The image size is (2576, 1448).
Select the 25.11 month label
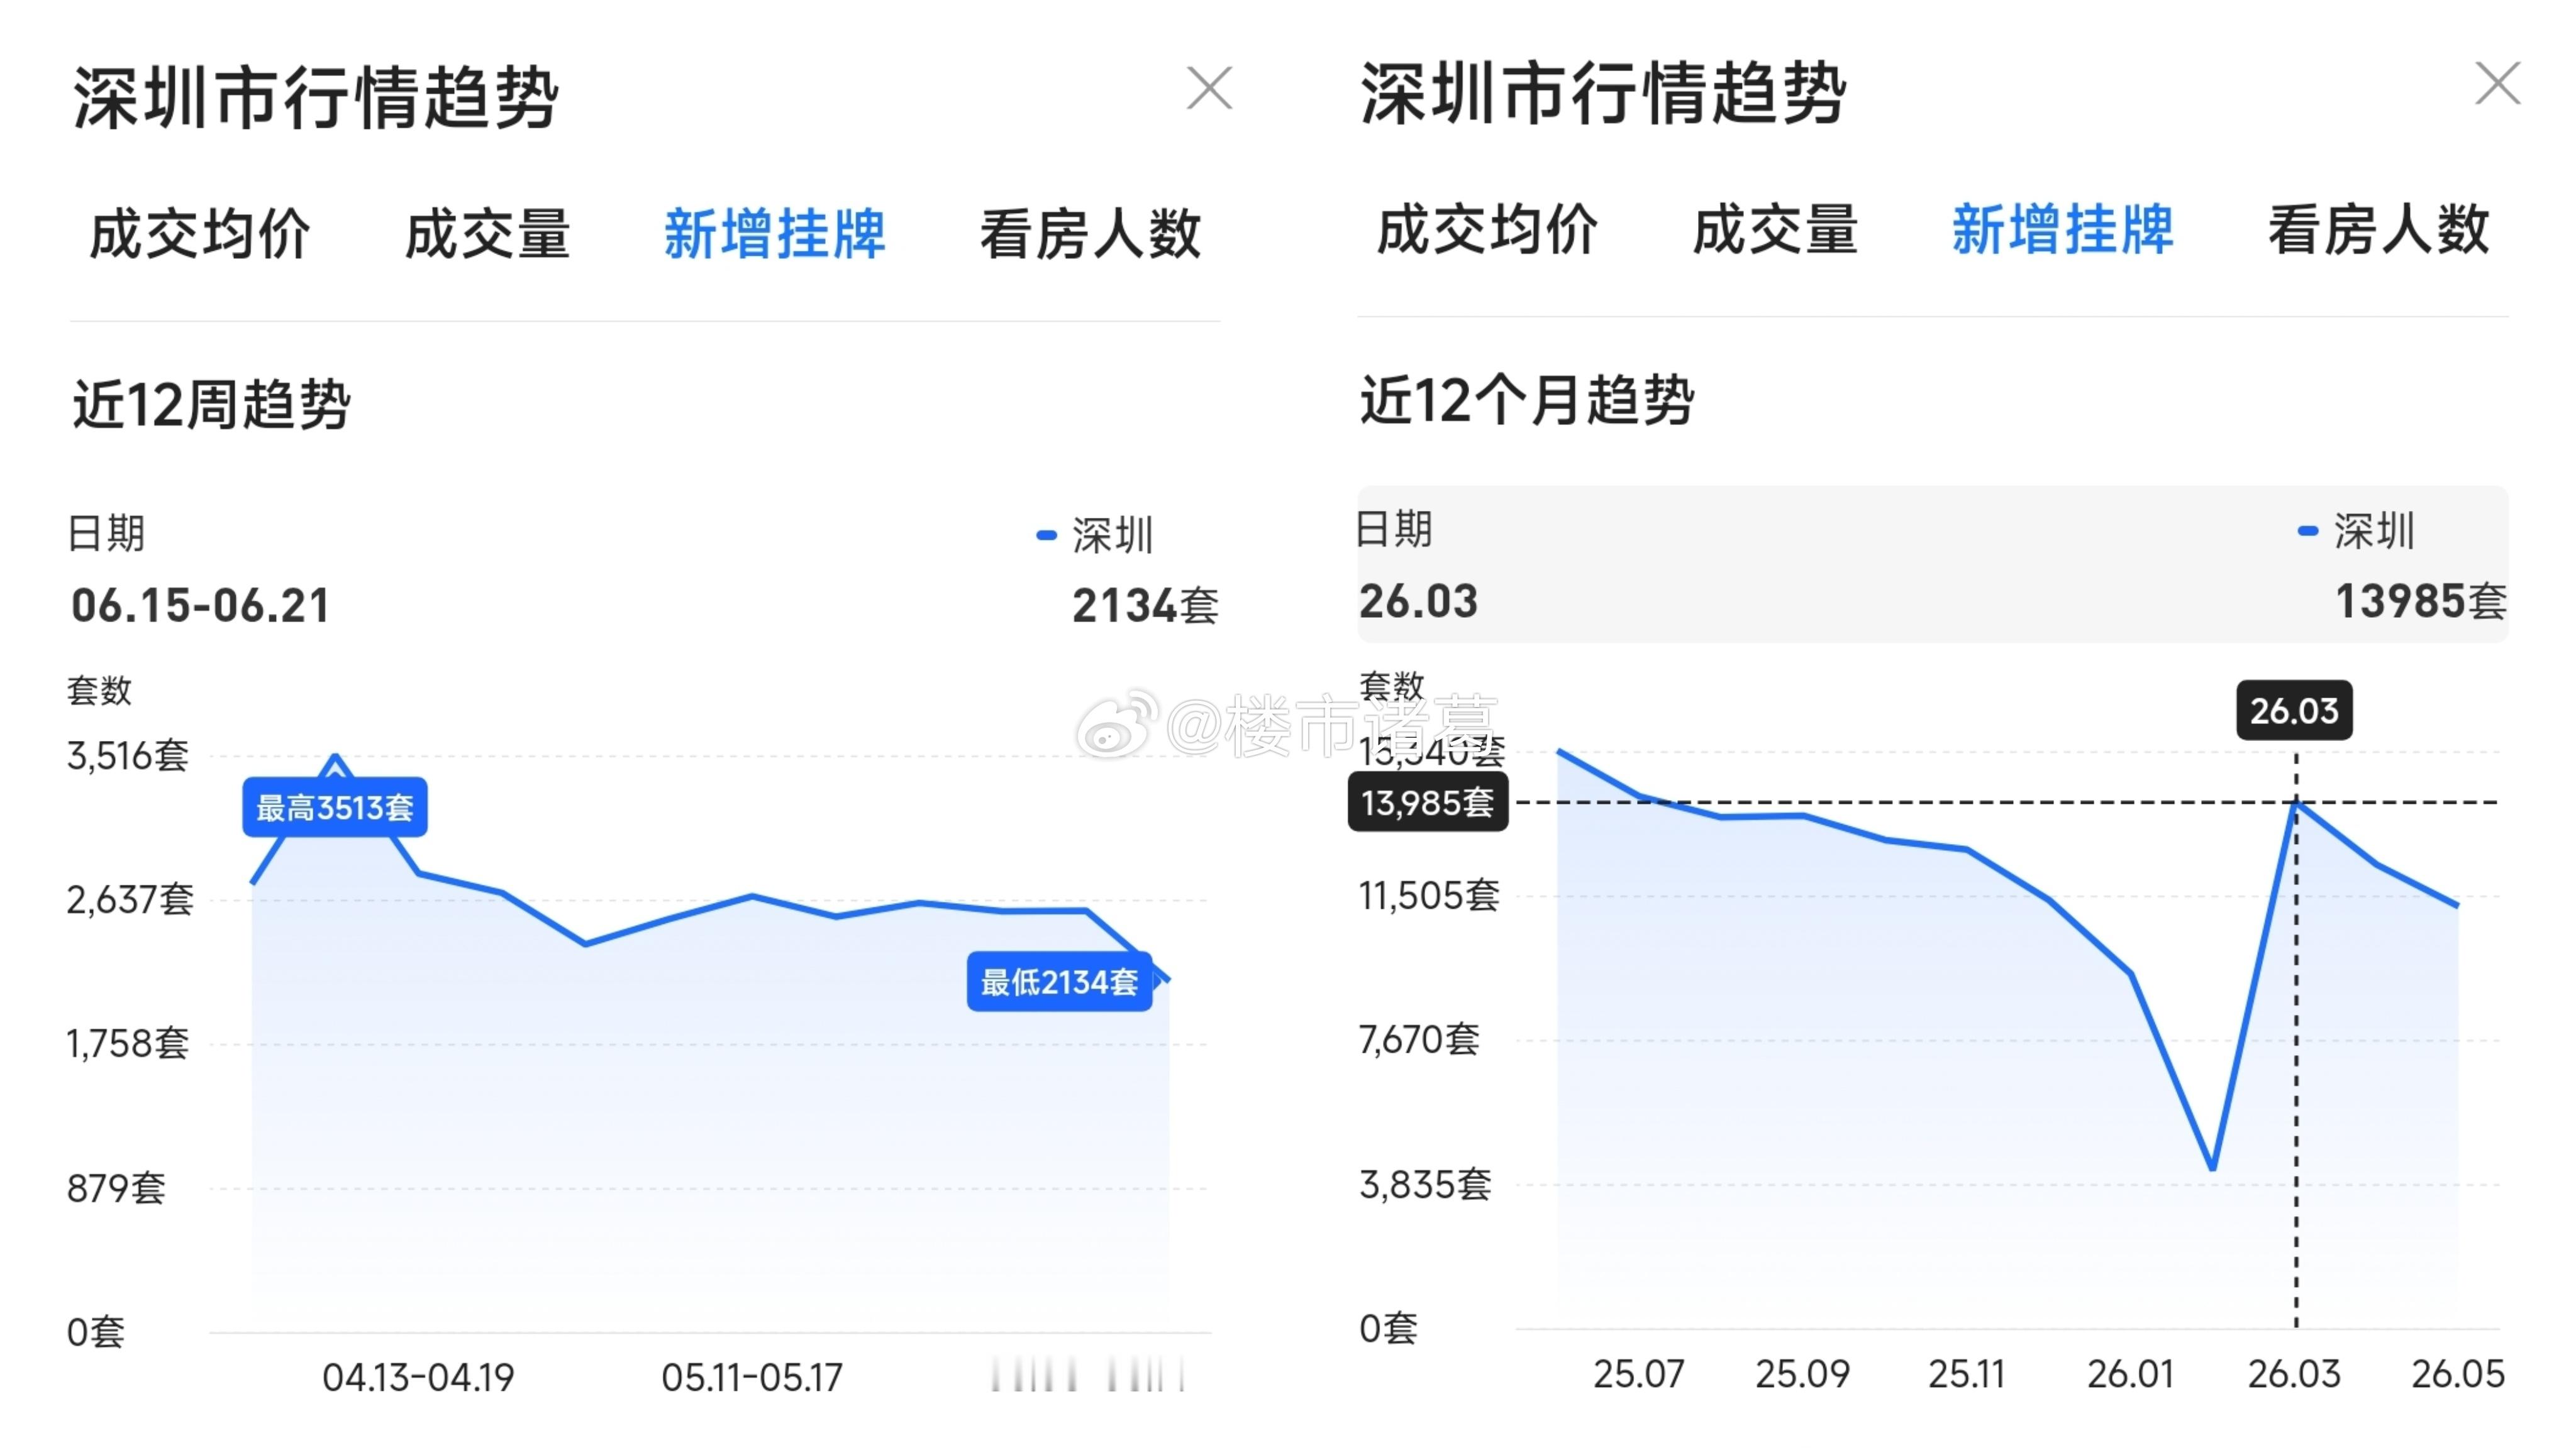(x=1966, y=1374)
